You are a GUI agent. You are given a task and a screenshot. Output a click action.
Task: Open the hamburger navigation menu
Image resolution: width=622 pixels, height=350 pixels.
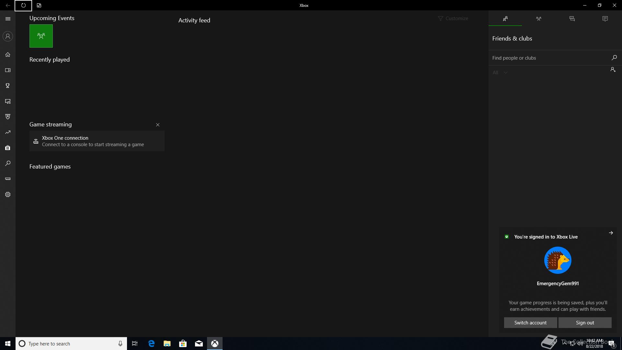click(x=8, y=19)
